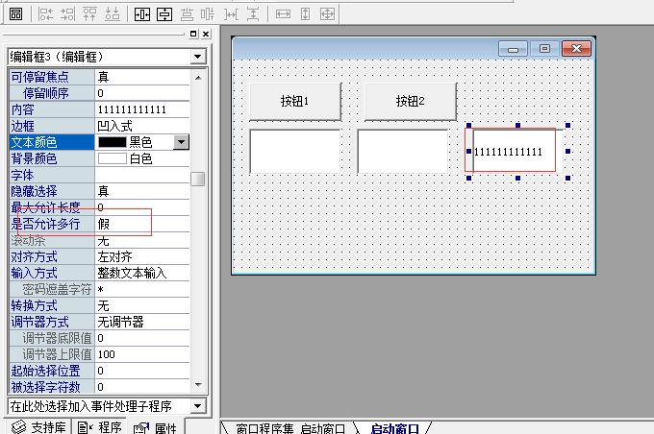Click the 内容 property value field
Viewport: 654px width, 434px height.
tap(142, 109)
